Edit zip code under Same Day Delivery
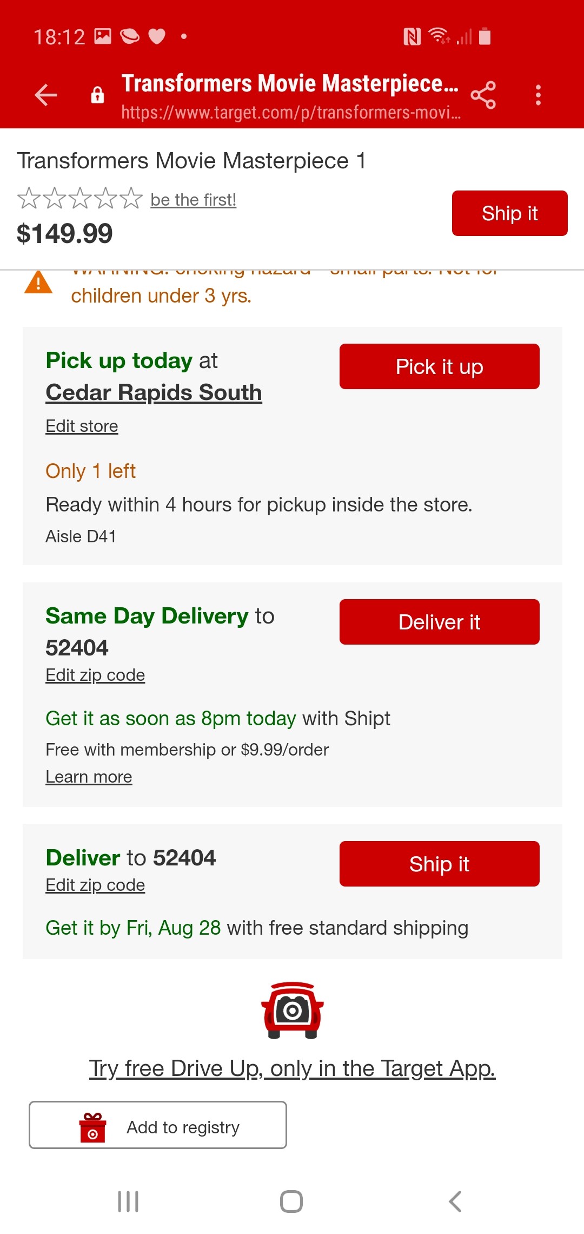The height and width of the screenshot is (1234, 584). (x=95, y=675)
